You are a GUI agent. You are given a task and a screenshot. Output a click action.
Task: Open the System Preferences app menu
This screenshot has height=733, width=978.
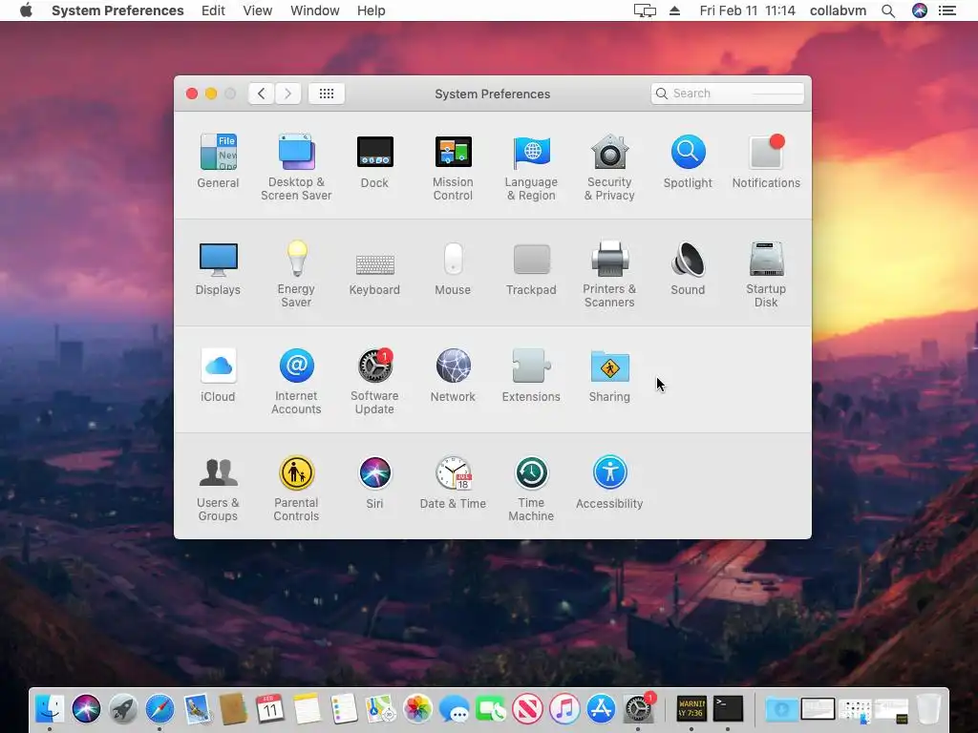tap(117, 10)
